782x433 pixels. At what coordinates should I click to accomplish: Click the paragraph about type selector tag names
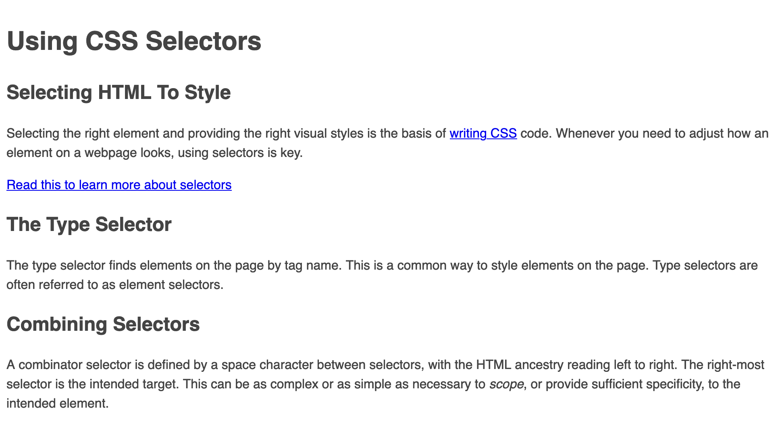[x=382, y=275]
